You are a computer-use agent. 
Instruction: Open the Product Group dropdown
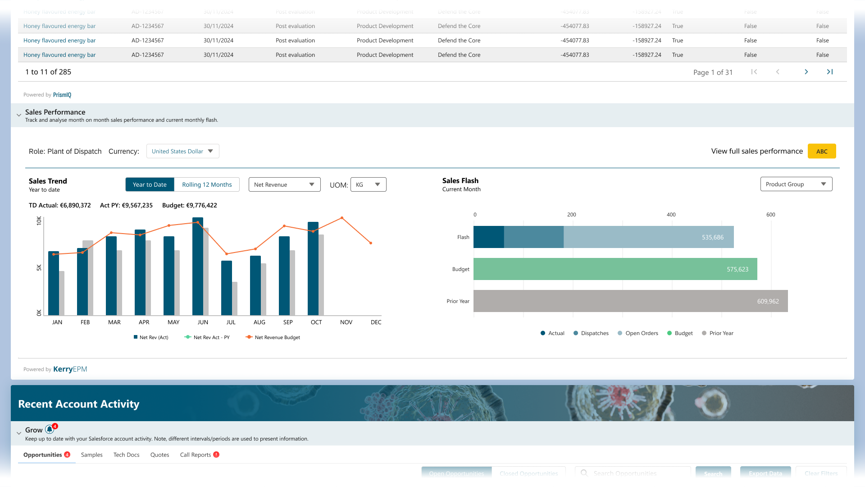tap(796, 184)
